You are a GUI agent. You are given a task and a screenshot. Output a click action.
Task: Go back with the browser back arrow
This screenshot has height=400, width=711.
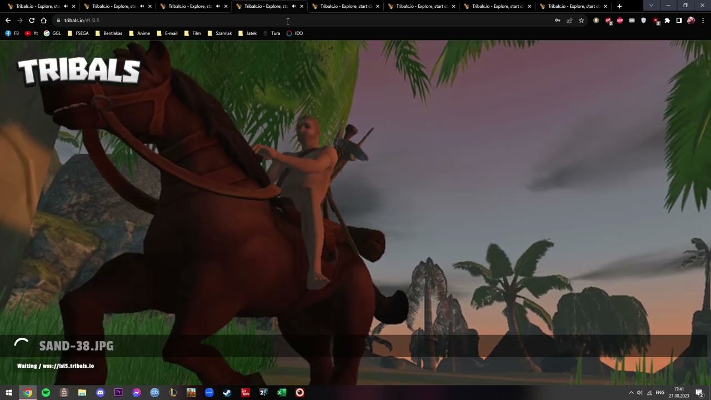[8, 21]
